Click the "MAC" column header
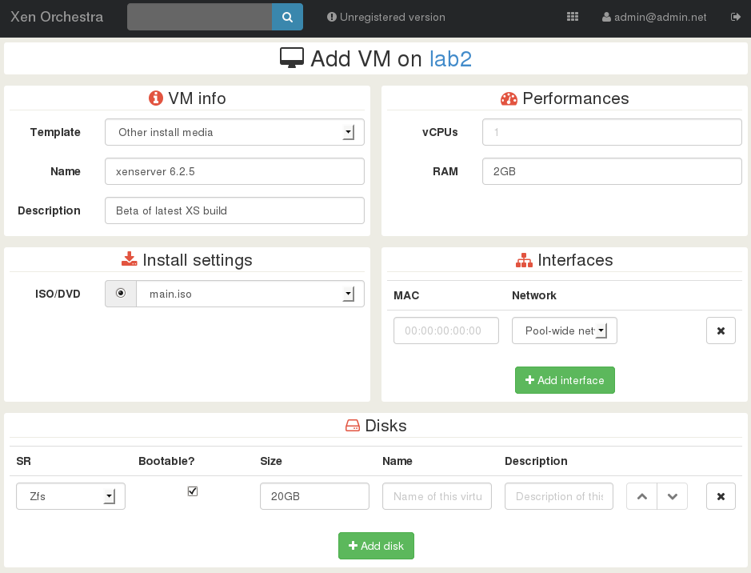 (406, 295)
